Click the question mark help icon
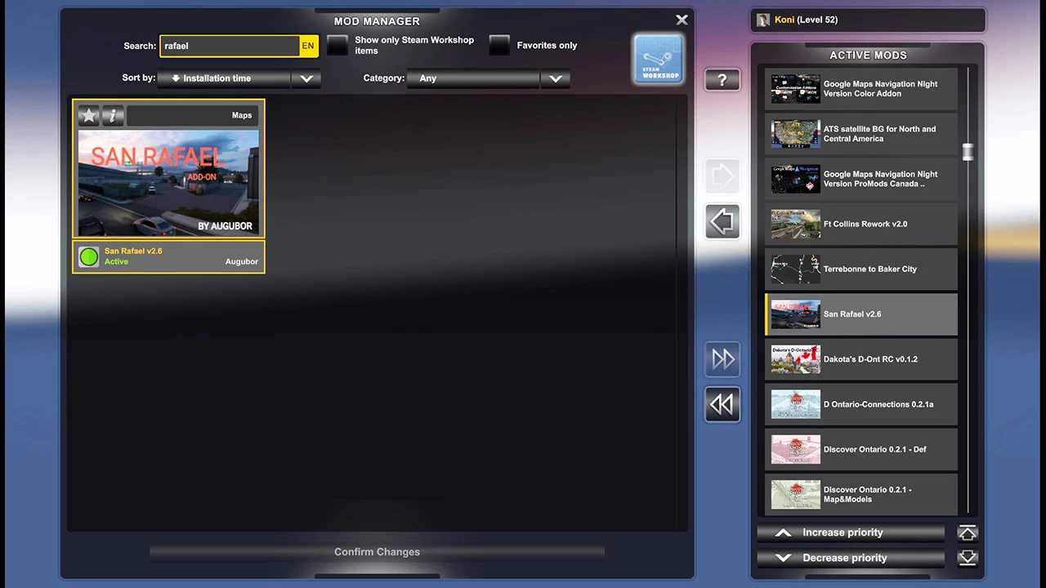1046x588 pixels. click(722, 80)
